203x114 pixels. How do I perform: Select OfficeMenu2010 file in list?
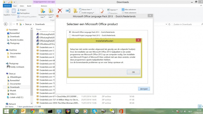[x=46, y=44]
